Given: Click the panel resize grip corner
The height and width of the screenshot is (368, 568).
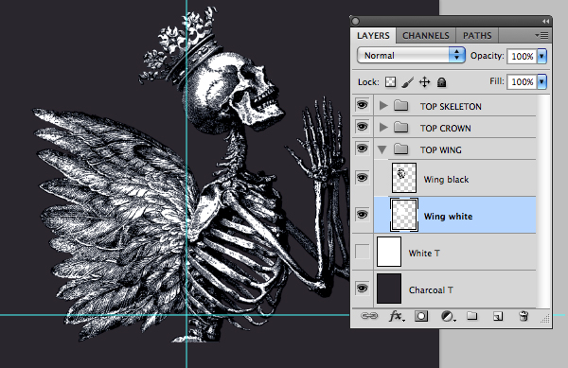Looking at the screenshot, I should (545, 319).
